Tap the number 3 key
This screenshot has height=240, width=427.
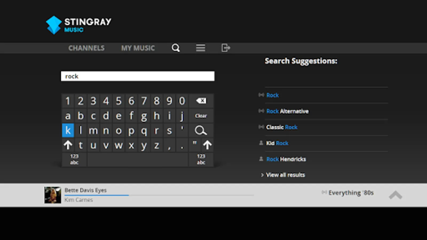pyautogui.click(x=93, y=101)
